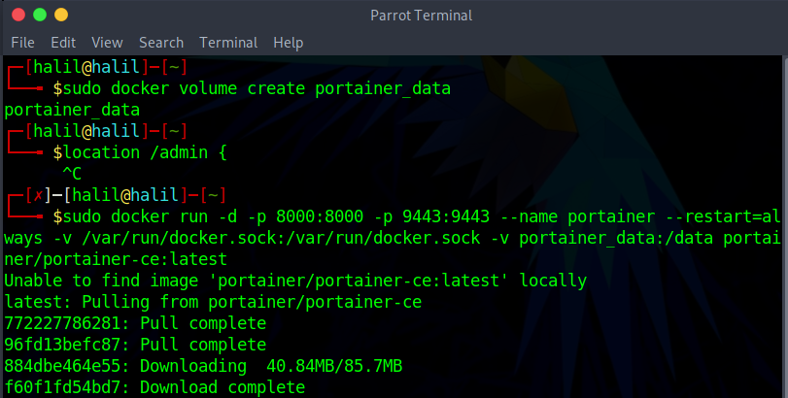Open the Search menu
This screenshot has width=788, height=398.
point(161,43)
